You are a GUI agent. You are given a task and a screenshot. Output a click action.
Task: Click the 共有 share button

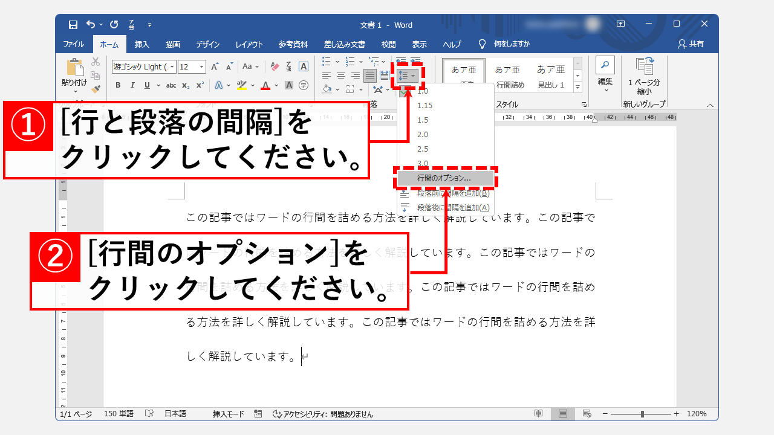[x=691, y=44]
